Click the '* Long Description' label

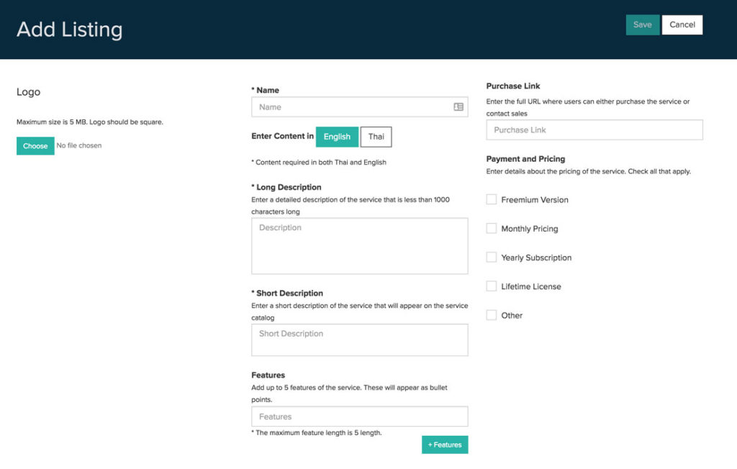[286, 187]
